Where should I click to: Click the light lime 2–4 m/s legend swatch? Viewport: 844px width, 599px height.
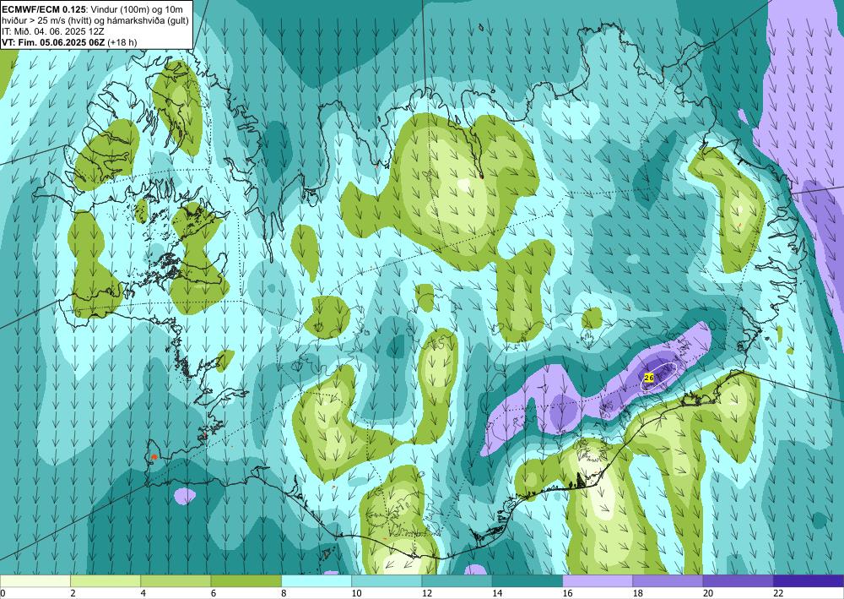point(105,580)
